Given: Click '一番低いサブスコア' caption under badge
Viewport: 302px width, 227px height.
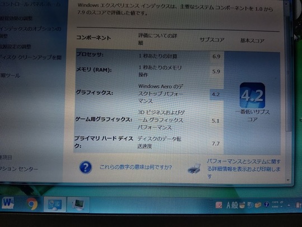Looking at the screenshot, I should click(252, 115).
